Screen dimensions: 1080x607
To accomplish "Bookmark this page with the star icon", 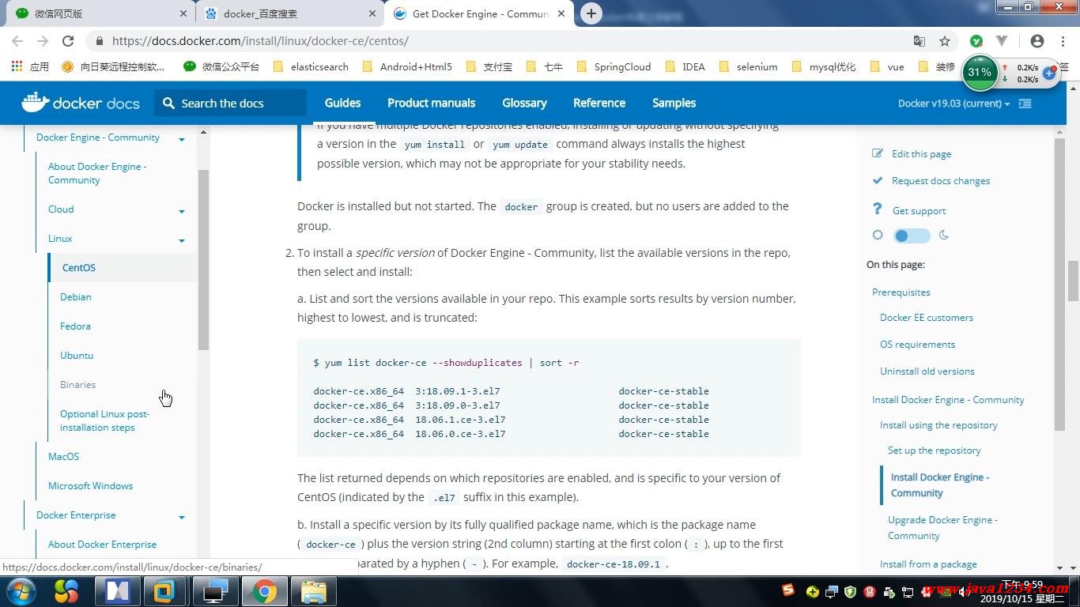I will coord(945,41).
